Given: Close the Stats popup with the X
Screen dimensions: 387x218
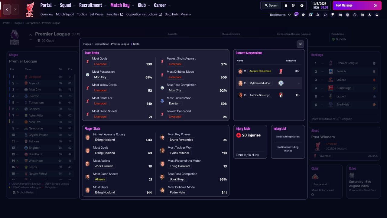Looking at the screenshot, I should [x=300, y=44].
